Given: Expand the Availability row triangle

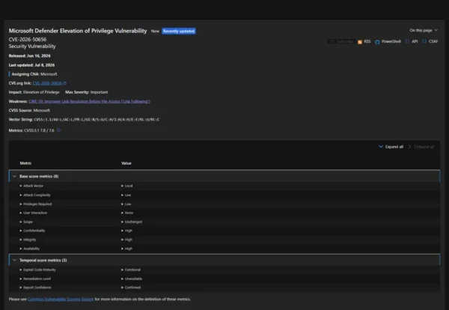Looking at the screenshot, I should click(21, 249).
